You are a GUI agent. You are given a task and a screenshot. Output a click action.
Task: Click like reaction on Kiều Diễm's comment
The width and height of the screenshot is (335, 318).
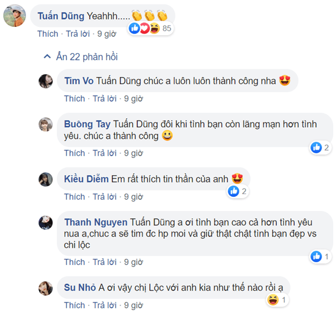(234, 191)
